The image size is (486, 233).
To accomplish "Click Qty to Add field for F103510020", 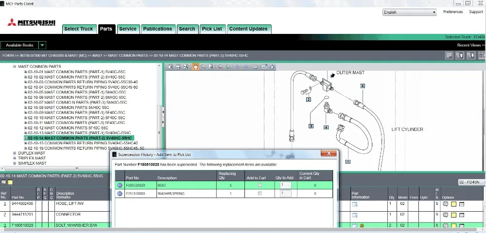I will pyautogui.click(x=285, y=185).
